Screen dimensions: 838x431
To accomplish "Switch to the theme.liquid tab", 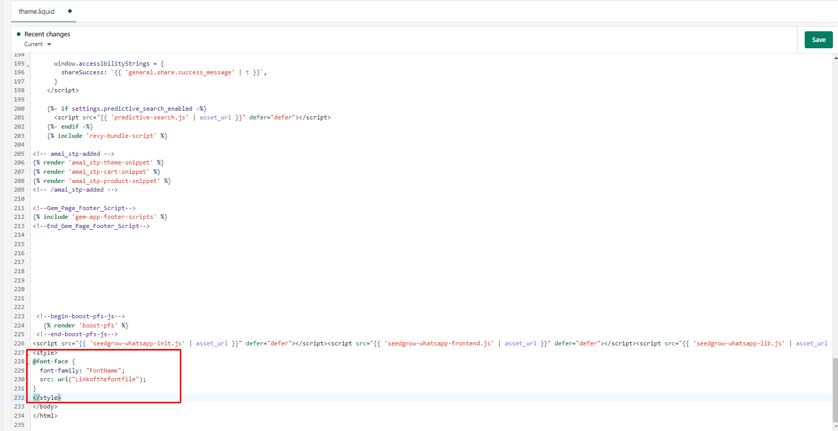I will click(x=36, y=11).
